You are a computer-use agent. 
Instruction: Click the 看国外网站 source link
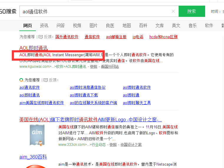pos(110,67)
